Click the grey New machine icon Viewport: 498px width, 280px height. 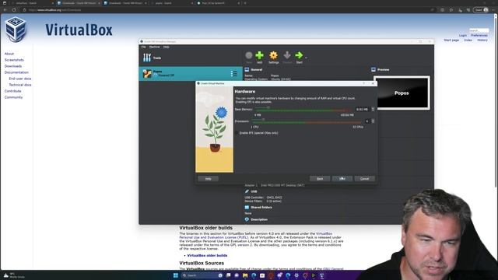[249, 55]
